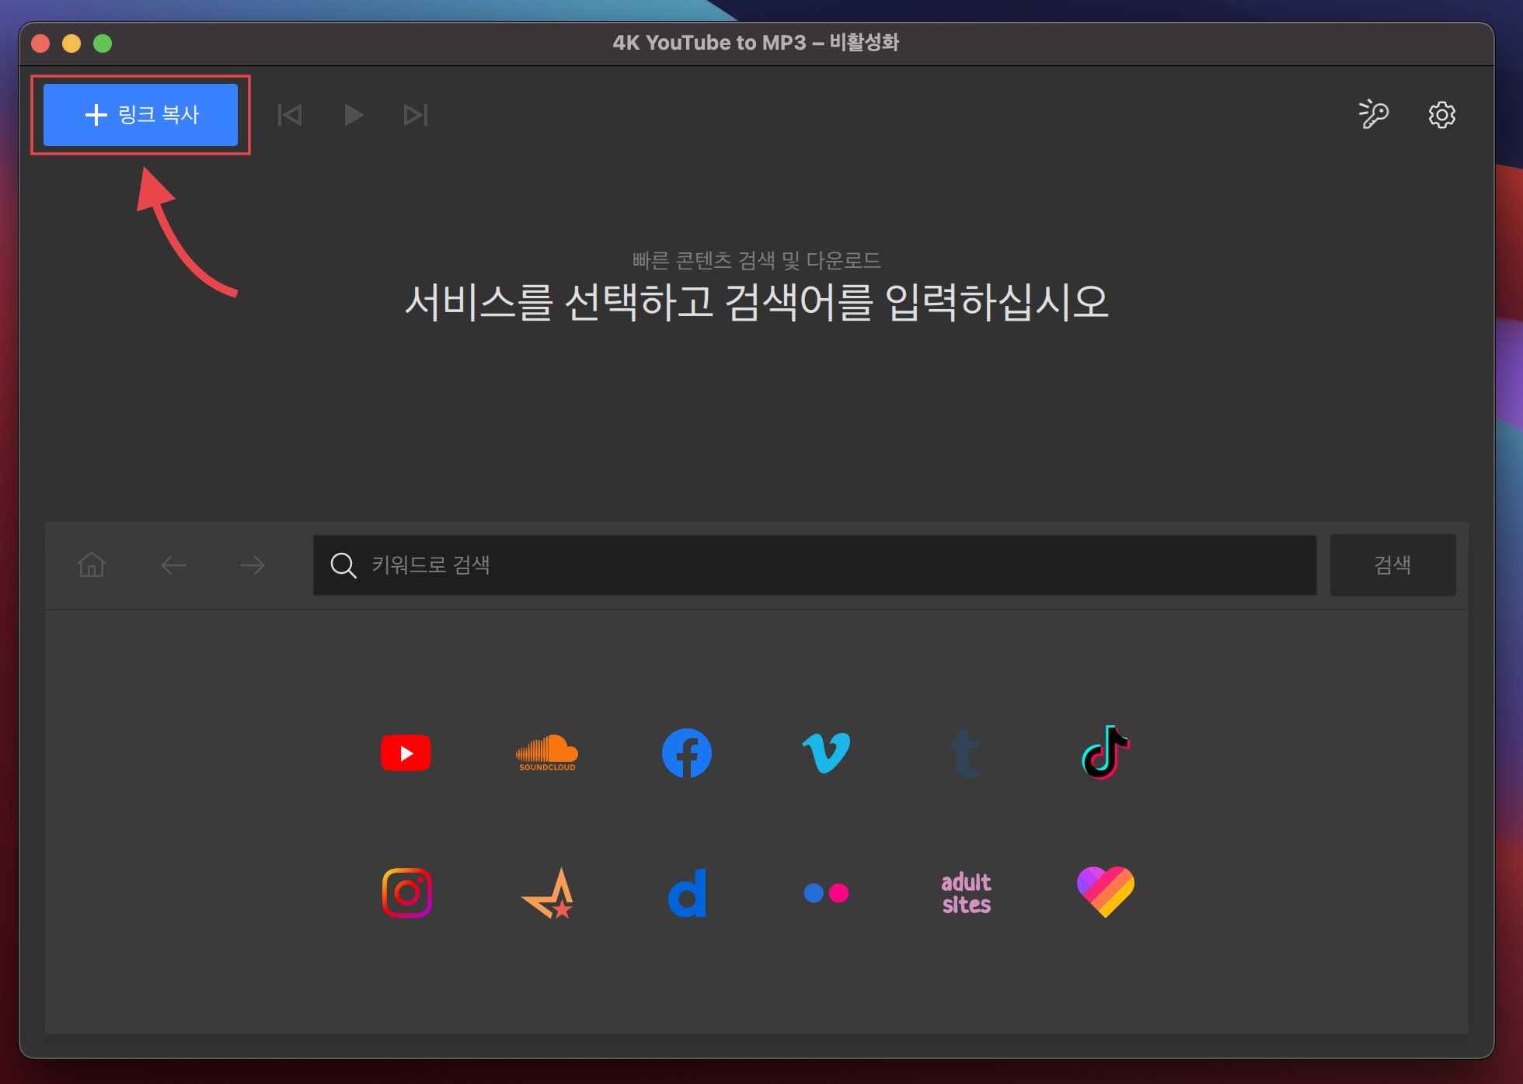Select the Dailymotion d icon
Image resolution: width=1523 pixels, height=1084 pixels.
[688, 893]
